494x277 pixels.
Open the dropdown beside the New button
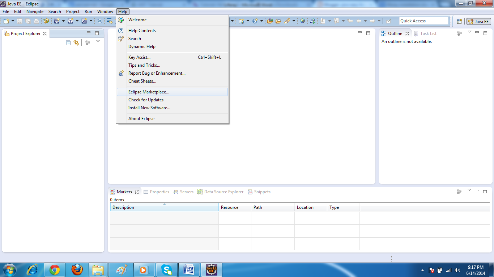coord(13,21)
